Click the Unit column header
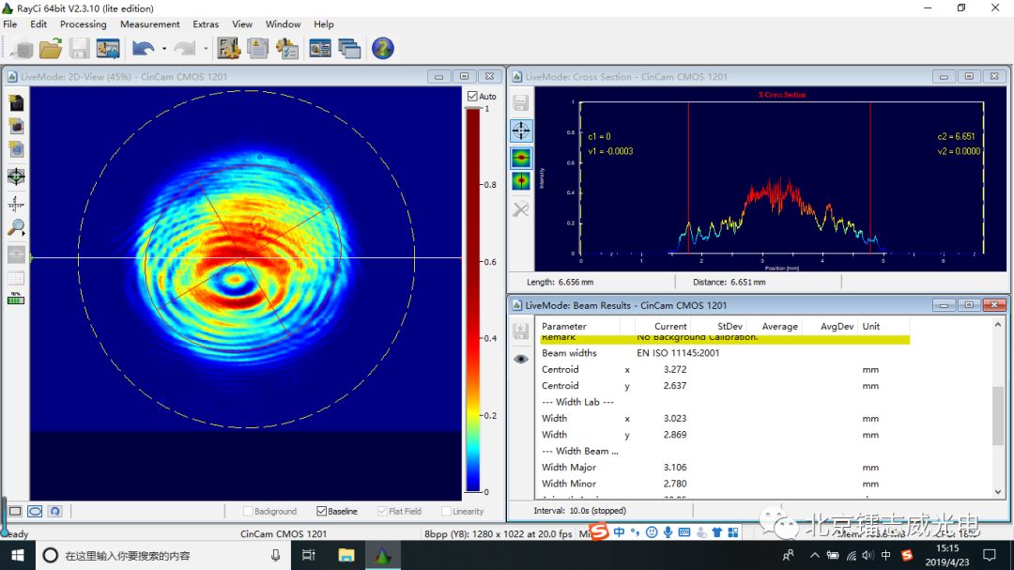The image size is (1014, 570). pyautogui.click(x=871, y=326)
